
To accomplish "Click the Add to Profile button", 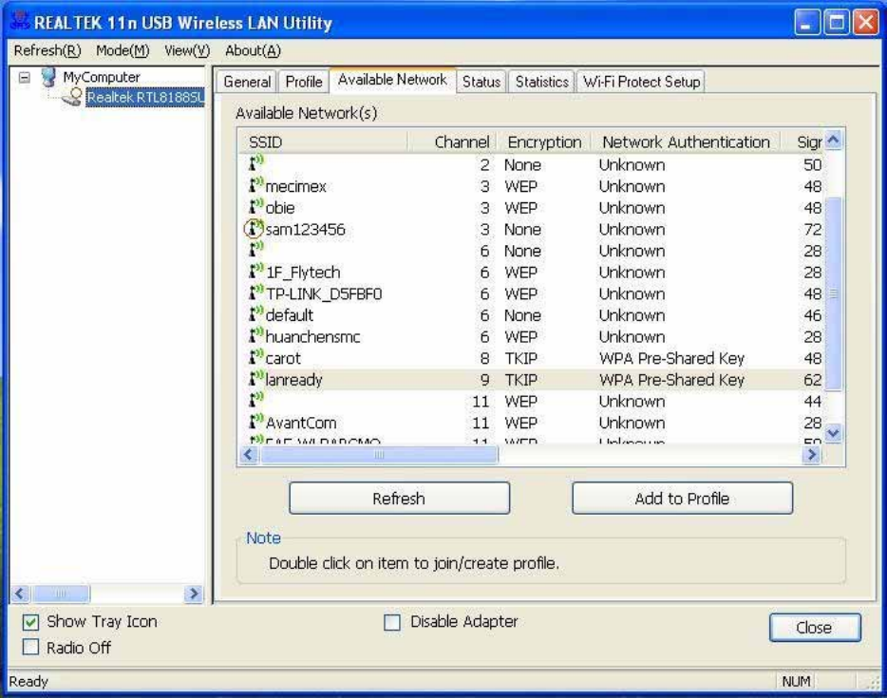I will (682, 499).
